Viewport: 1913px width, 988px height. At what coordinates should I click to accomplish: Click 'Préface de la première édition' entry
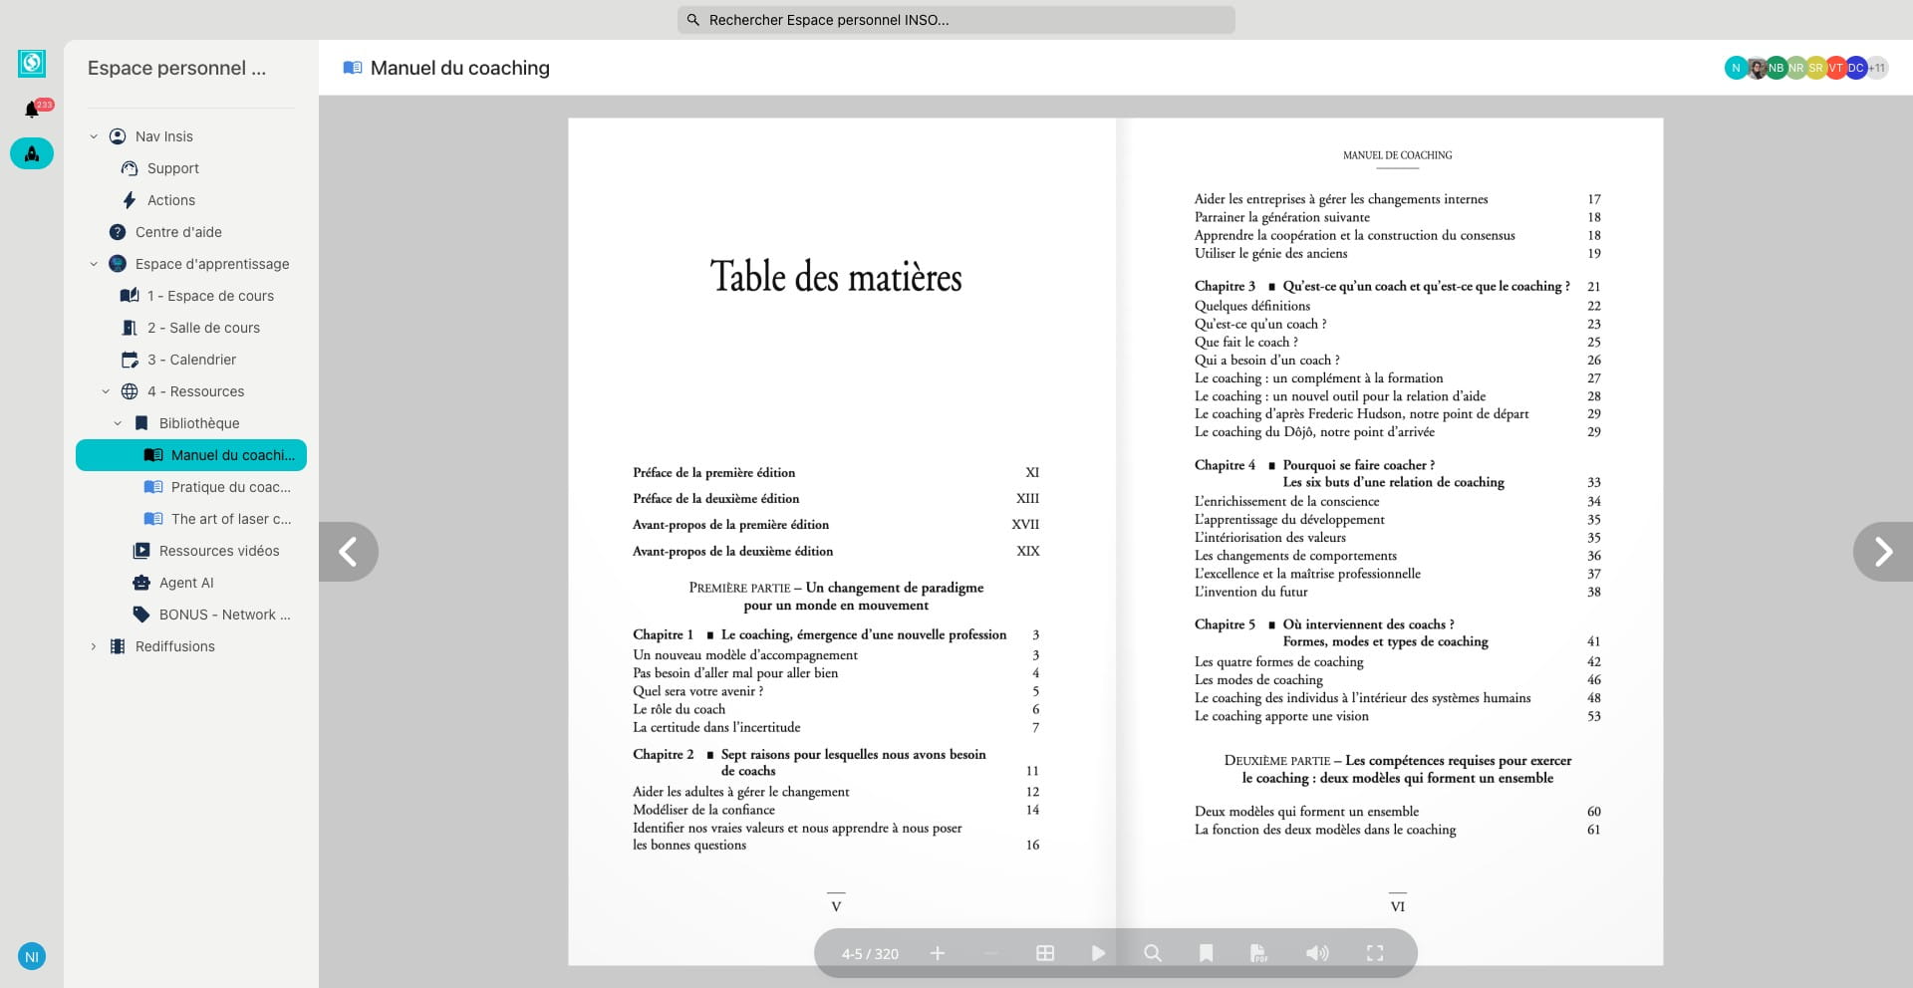point(713,472)
